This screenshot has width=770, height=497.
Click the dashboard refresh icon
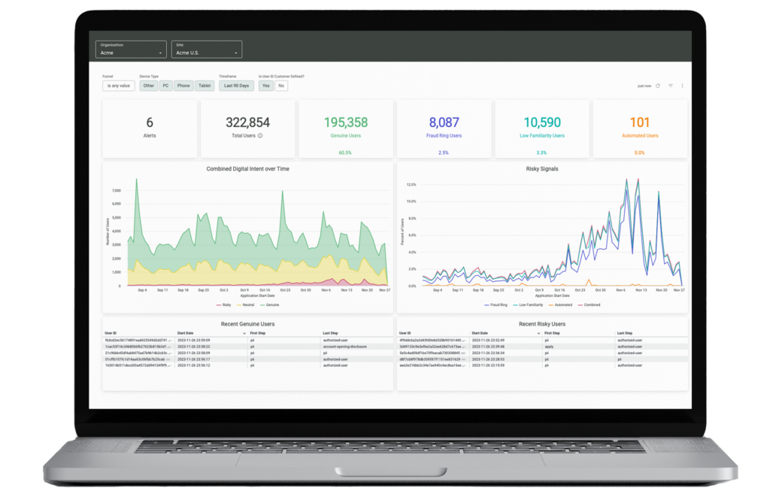658,86
